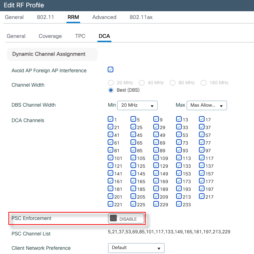254x254 pixels.
Task: Select the General top-level tab
Action: tap(14, 17)
